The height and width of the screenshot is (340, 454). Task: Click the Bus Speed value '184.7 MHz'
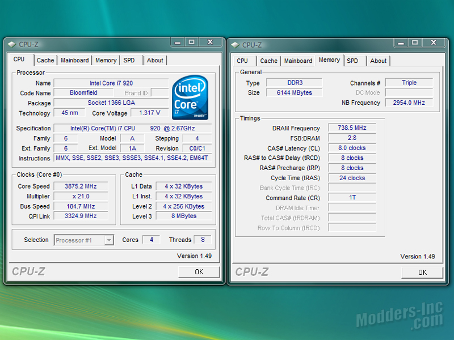pos(81,206)
